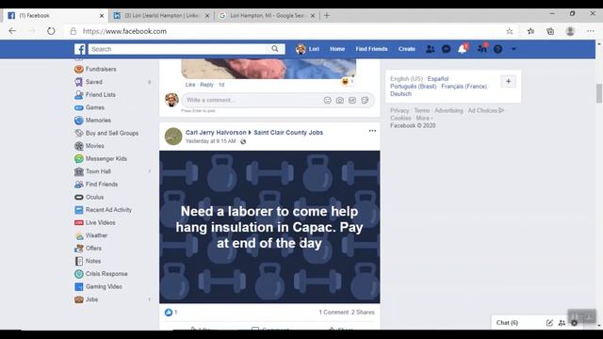Image resolution: width=603 pixels, height=339 pixels.
Task: Open the Saved sidebar icon
Action: 79,82
